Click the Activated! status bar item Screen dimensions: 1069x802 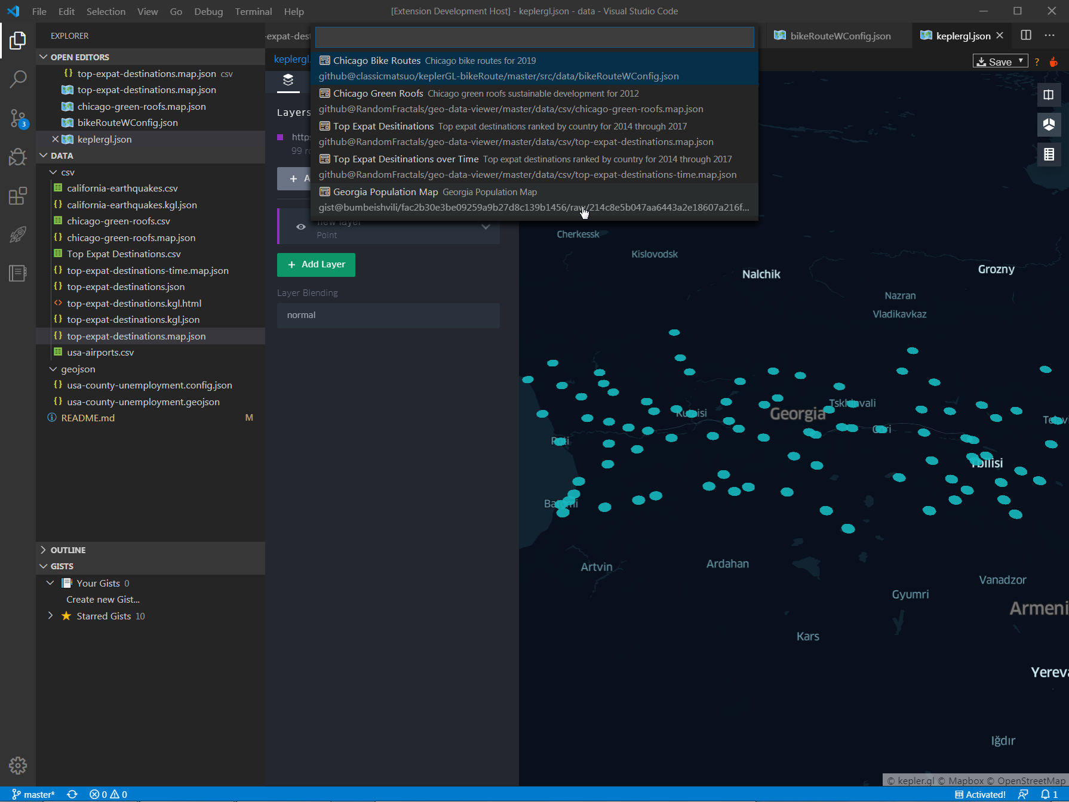(x=980, y=794)
